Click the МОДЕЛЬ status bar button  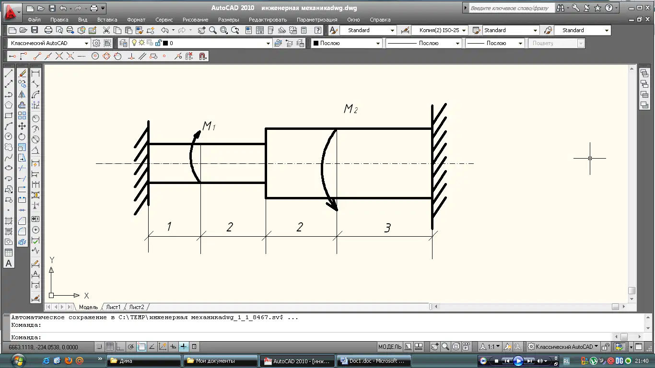pos(390,346)
